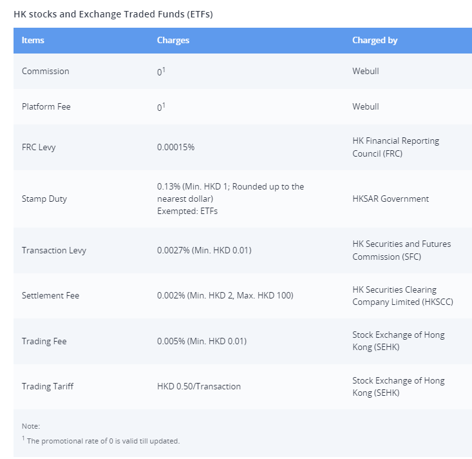Select the Trading Tariff label
Viewport: 472px width, 459px height.
tap(48, 386)
